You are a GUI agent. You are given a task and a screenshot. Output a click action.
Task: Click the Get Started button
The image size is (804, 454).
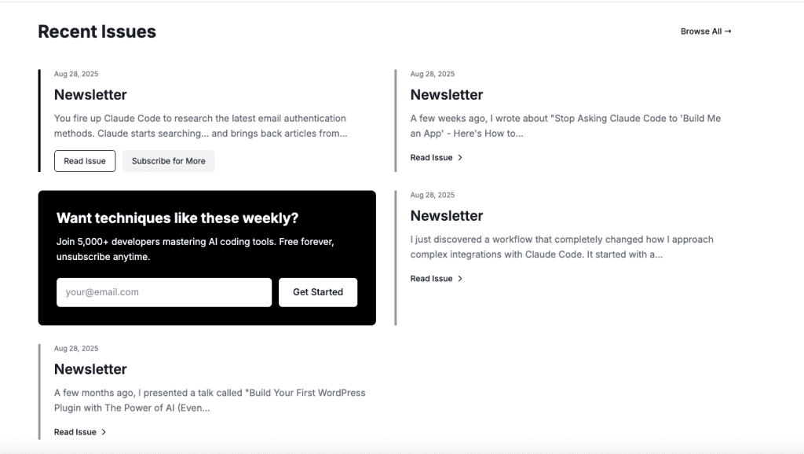click(x=318, y=292)
